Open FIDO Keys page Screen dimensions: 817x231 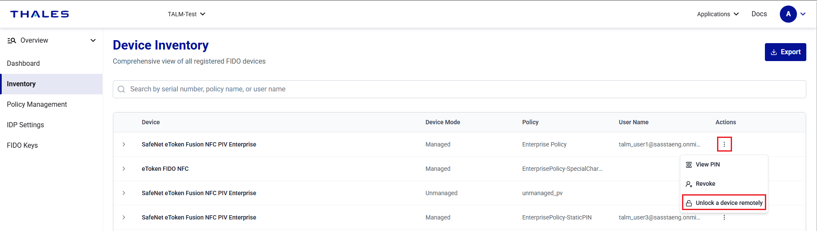(22, 145)
